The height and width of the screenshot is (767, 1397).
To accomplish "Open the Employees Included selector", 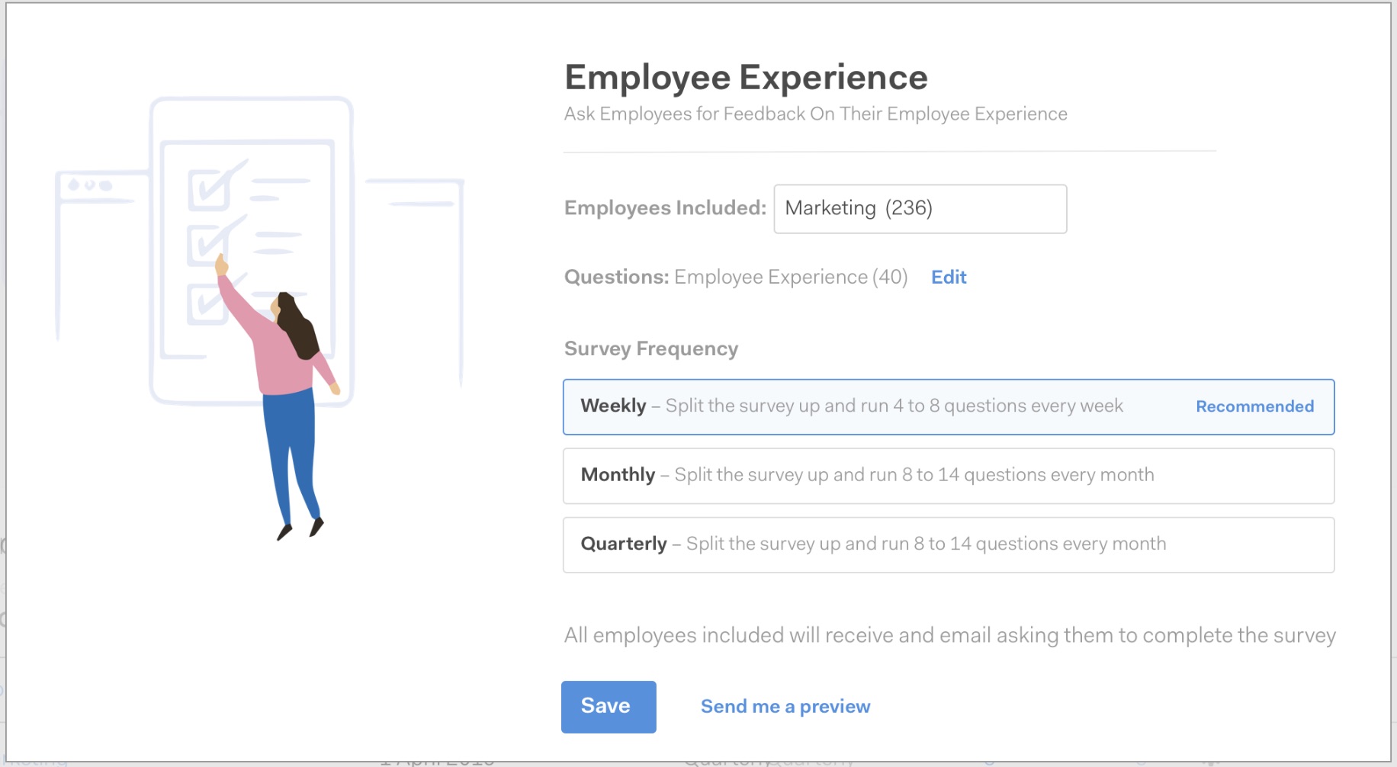I will [920, 208].
